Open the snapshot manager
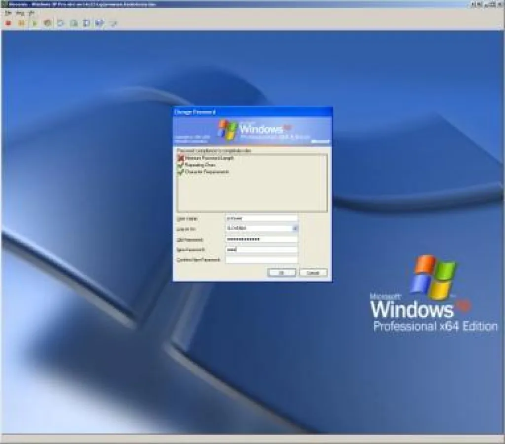Viewport: 505px width, 444px height. [86, 23]
